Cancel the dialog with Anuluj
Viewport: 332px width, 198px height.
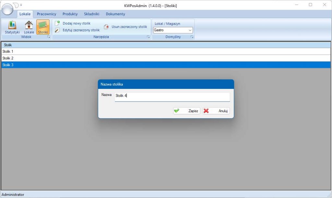click(216, 111)
